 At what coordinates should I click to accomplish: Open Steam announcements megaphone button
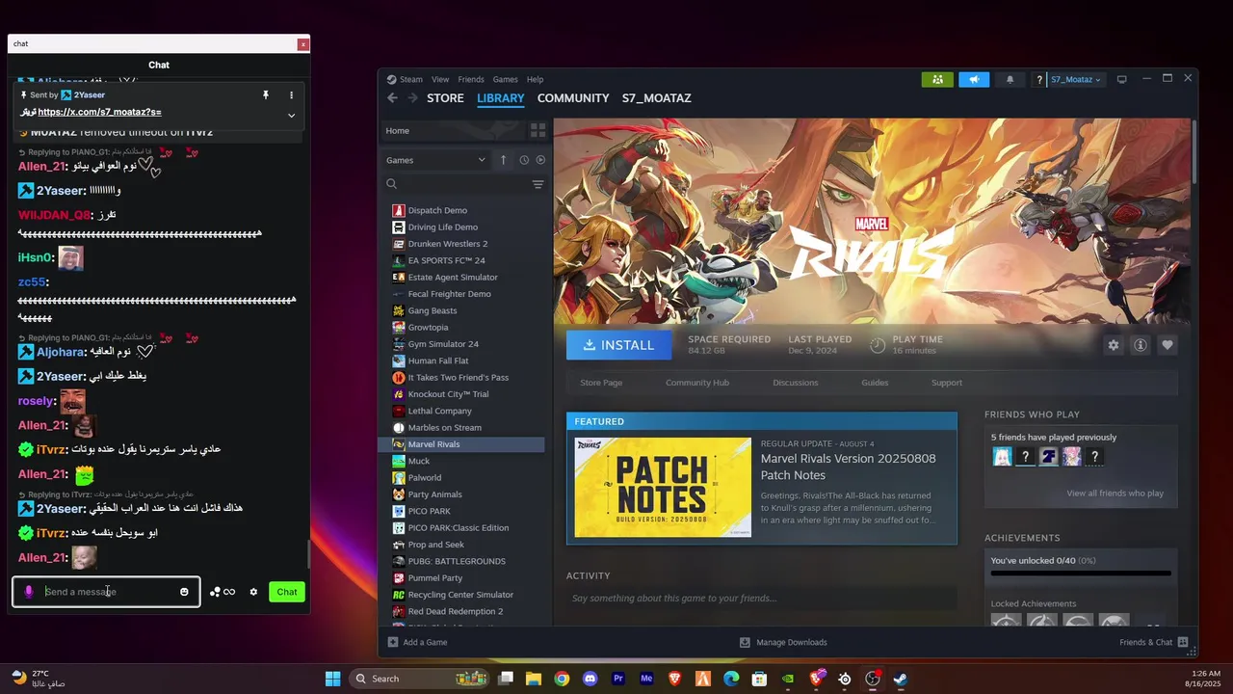click(974, 80)
